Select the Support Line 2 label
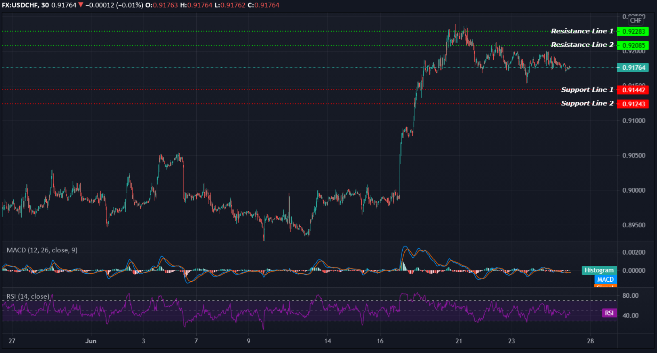 tap(587, 104)
